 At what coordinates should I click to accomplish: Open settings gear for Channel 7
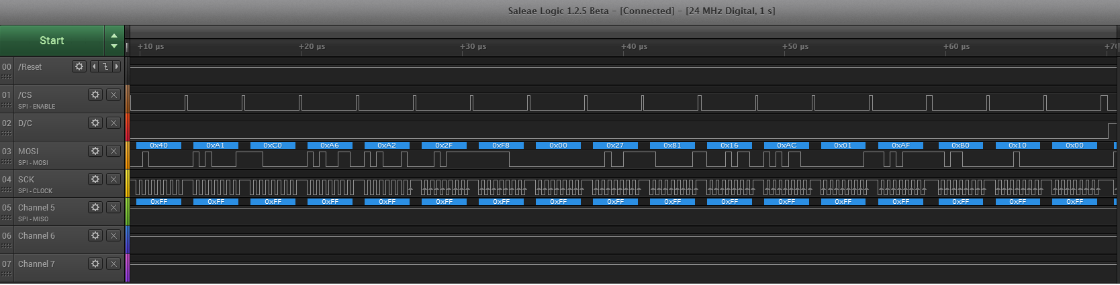click(95, 264)
